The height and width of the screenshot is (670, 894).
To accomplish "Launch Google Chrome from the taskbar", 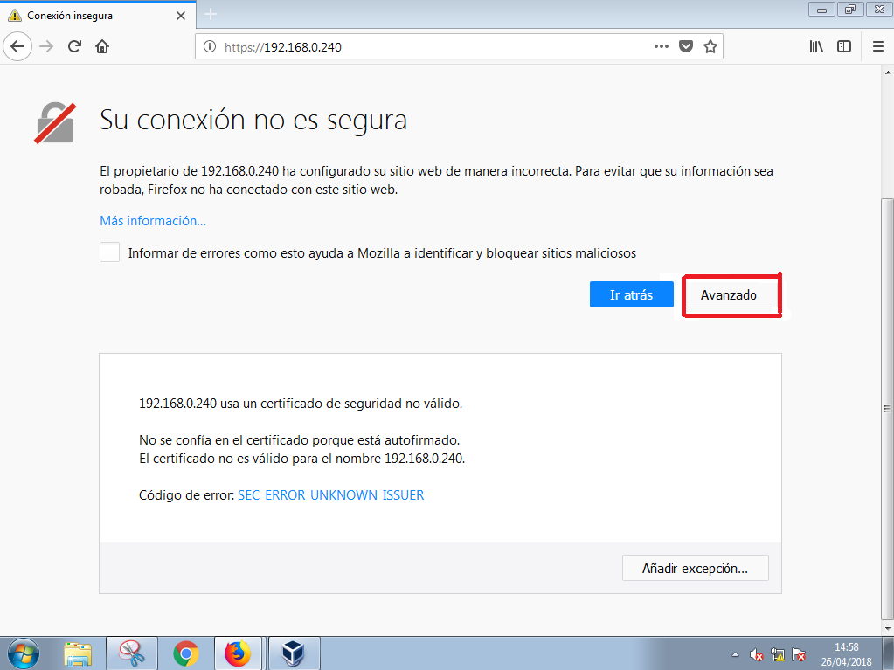I will point(186,653).
